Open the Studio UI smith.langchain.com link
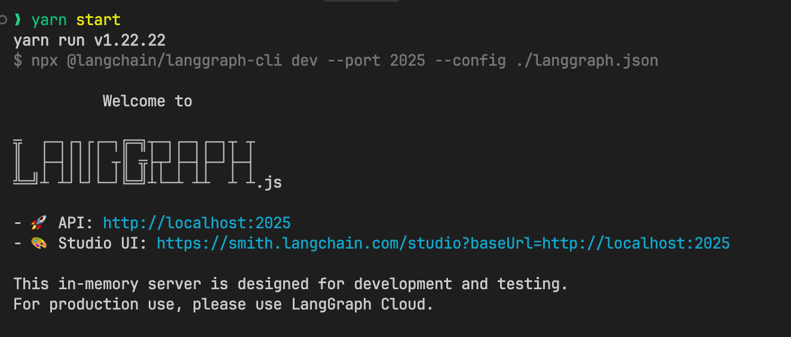The height and width of the screenshot is (337, 791). (x=443, y=244)
